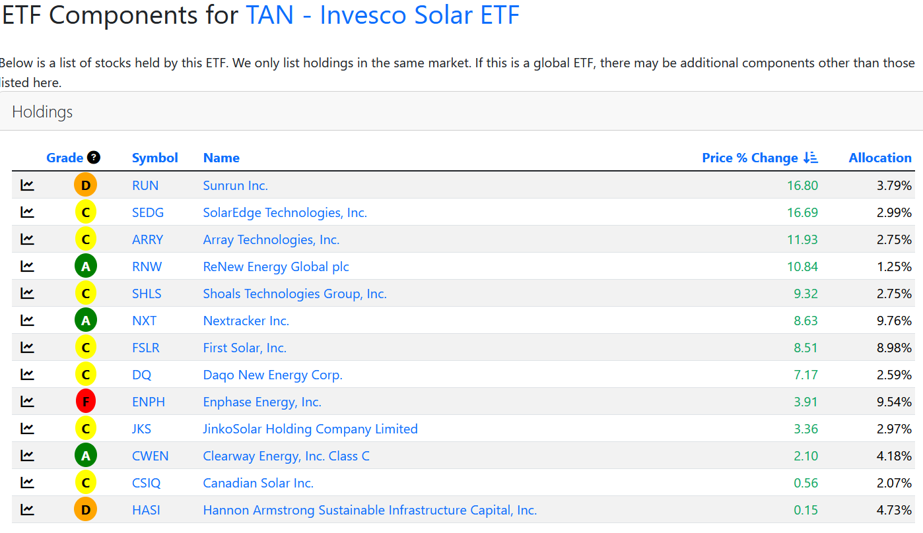
Task: Click the A grade badge for Clearway Energy
Action: click(85, 455)
